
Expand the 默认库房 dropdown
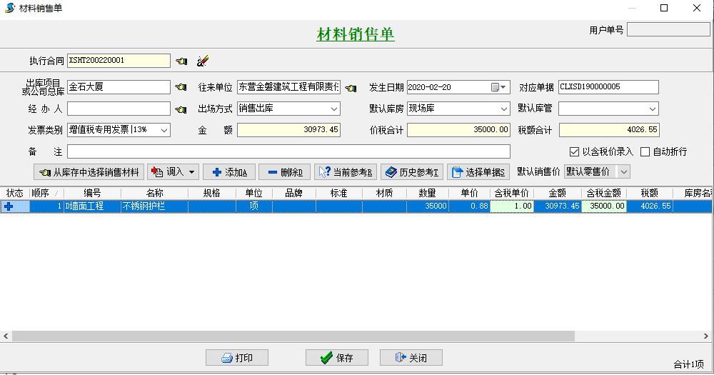tap(503, 109)
